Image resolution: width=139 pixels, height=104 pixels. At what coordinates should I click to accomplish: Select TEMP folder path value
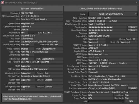[39, 42]
